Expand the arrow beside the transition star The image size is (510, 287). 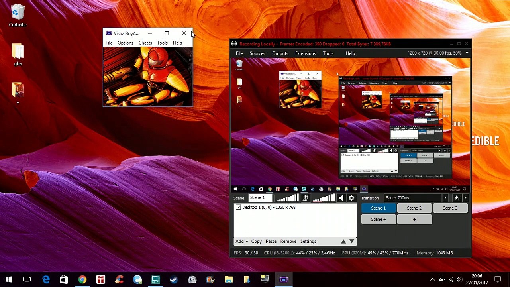coord(465,198)
